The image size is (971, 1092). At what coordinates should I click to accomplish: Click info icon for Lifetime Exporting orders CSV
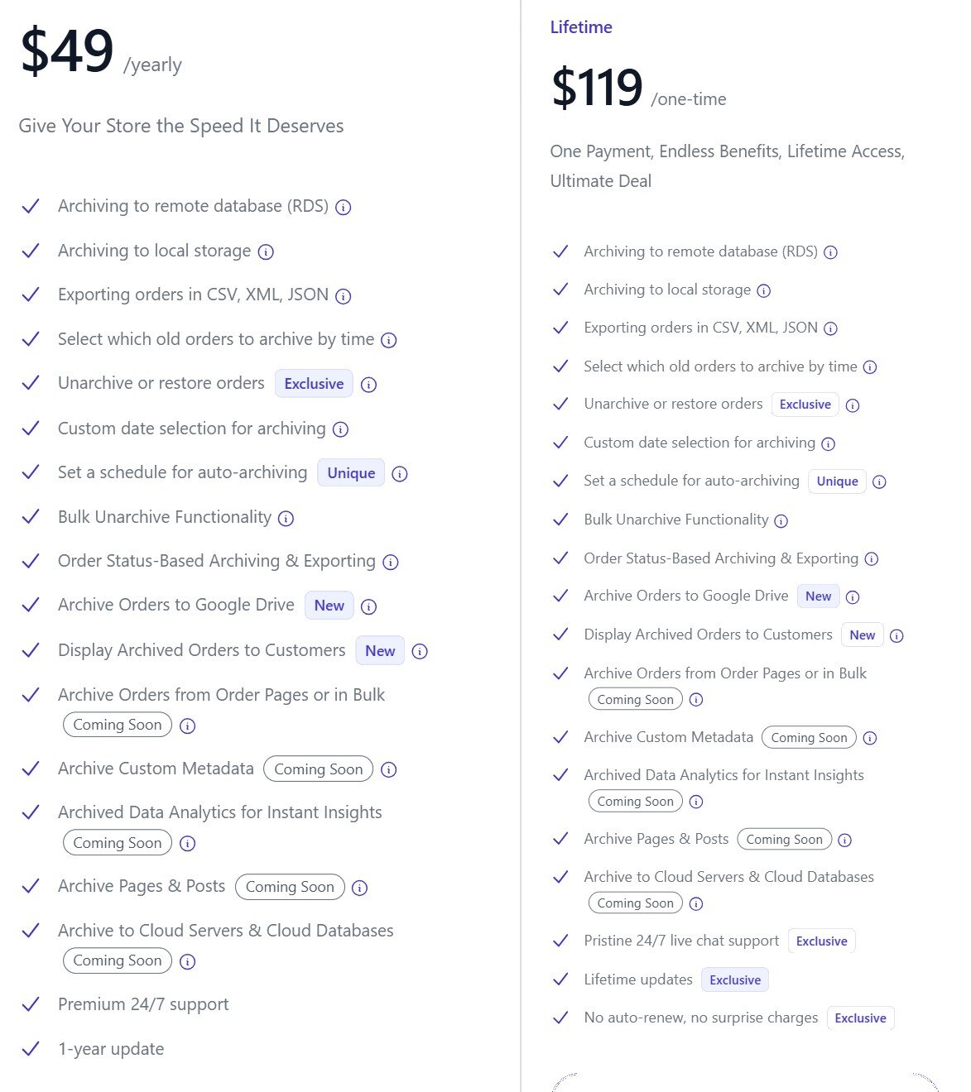pos(831,328)
